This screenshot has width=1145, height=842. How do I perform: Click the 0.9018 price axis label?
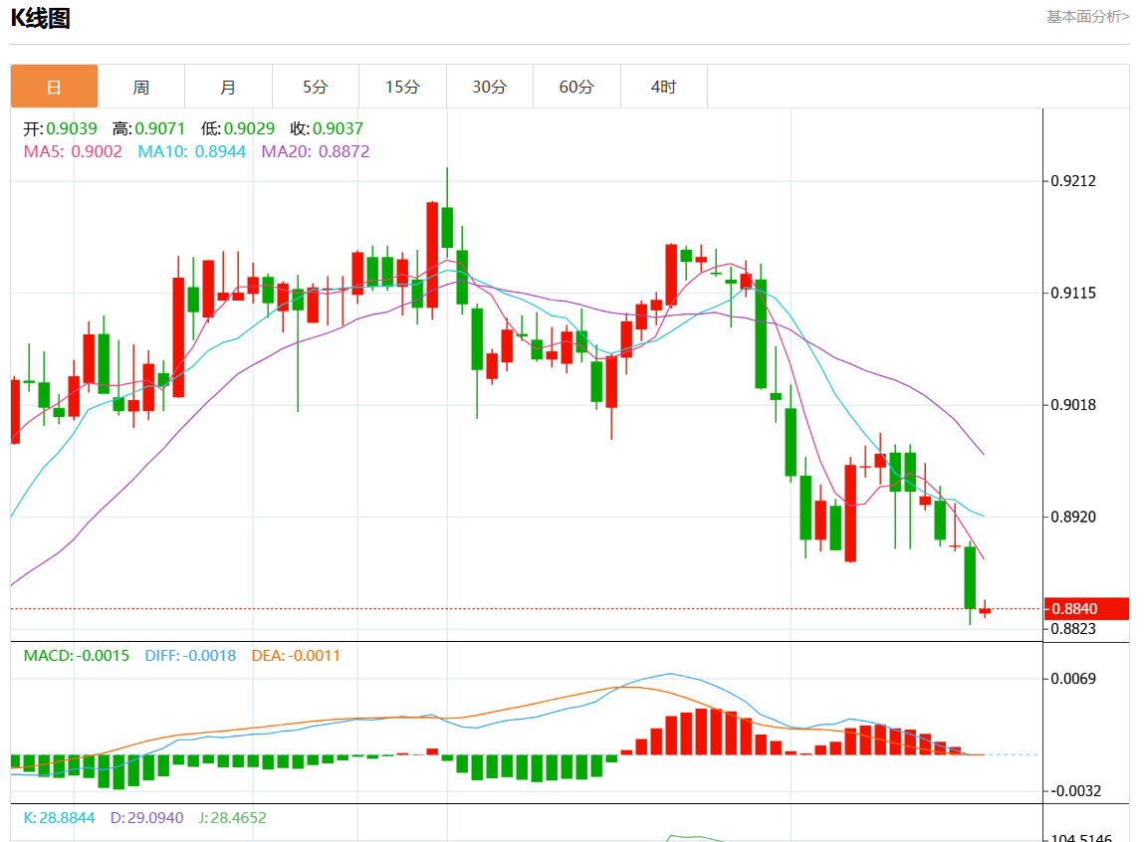(1073, 405)
